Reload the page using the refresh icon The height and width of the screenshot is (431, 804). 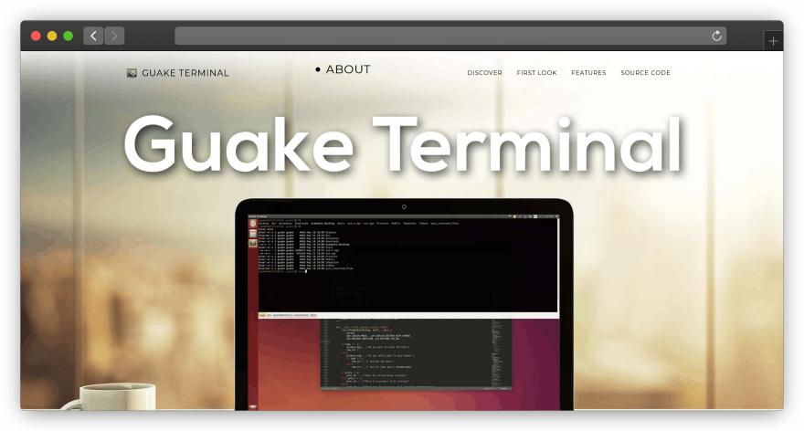(717, 36)
